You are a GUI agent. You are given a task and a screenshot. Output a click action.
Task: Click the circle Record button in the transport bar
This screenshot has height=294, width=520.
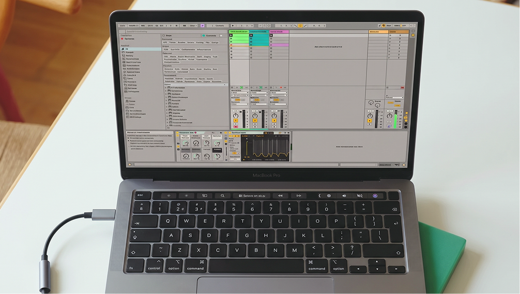[x=269, y=25]
